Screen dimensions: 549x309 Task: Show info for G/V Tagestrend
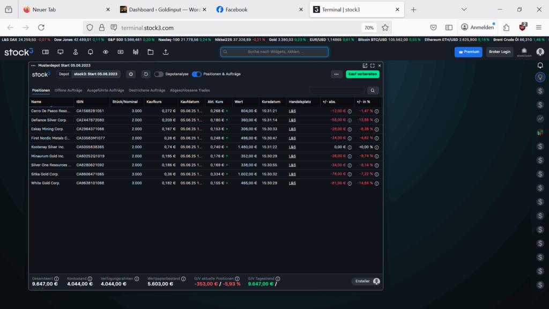click(x=278, y=279)
